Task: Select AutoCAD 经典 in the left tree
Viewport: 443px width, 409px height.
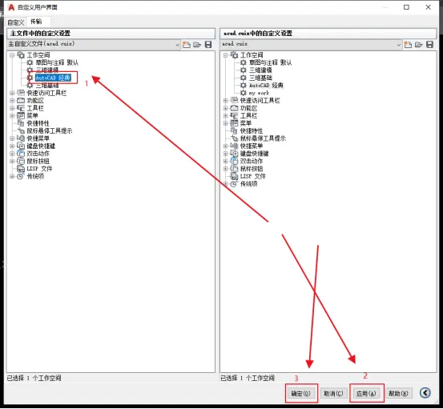Action: pos(53,78)
